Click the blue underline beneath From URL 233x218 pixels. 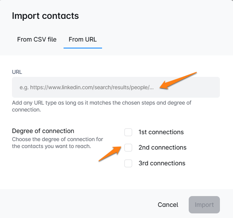82,48
